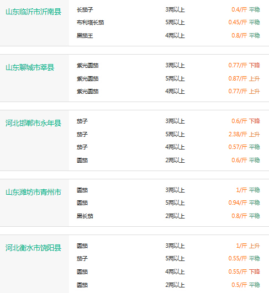Click the 1/斤 上升 price in 饶阳县
This screenshot has height=293, width=269.
tap(248, 246)
